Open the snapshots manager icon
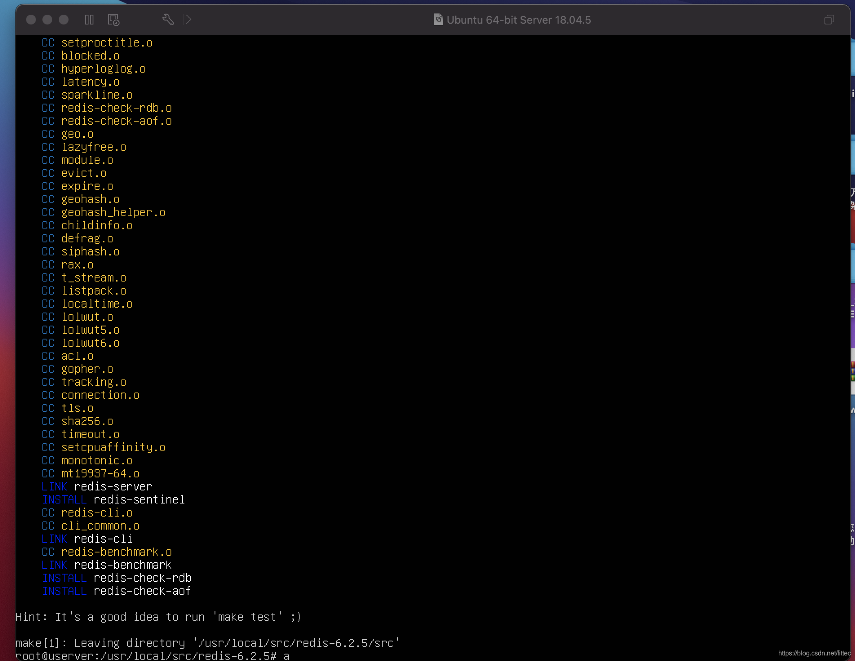 113,20
